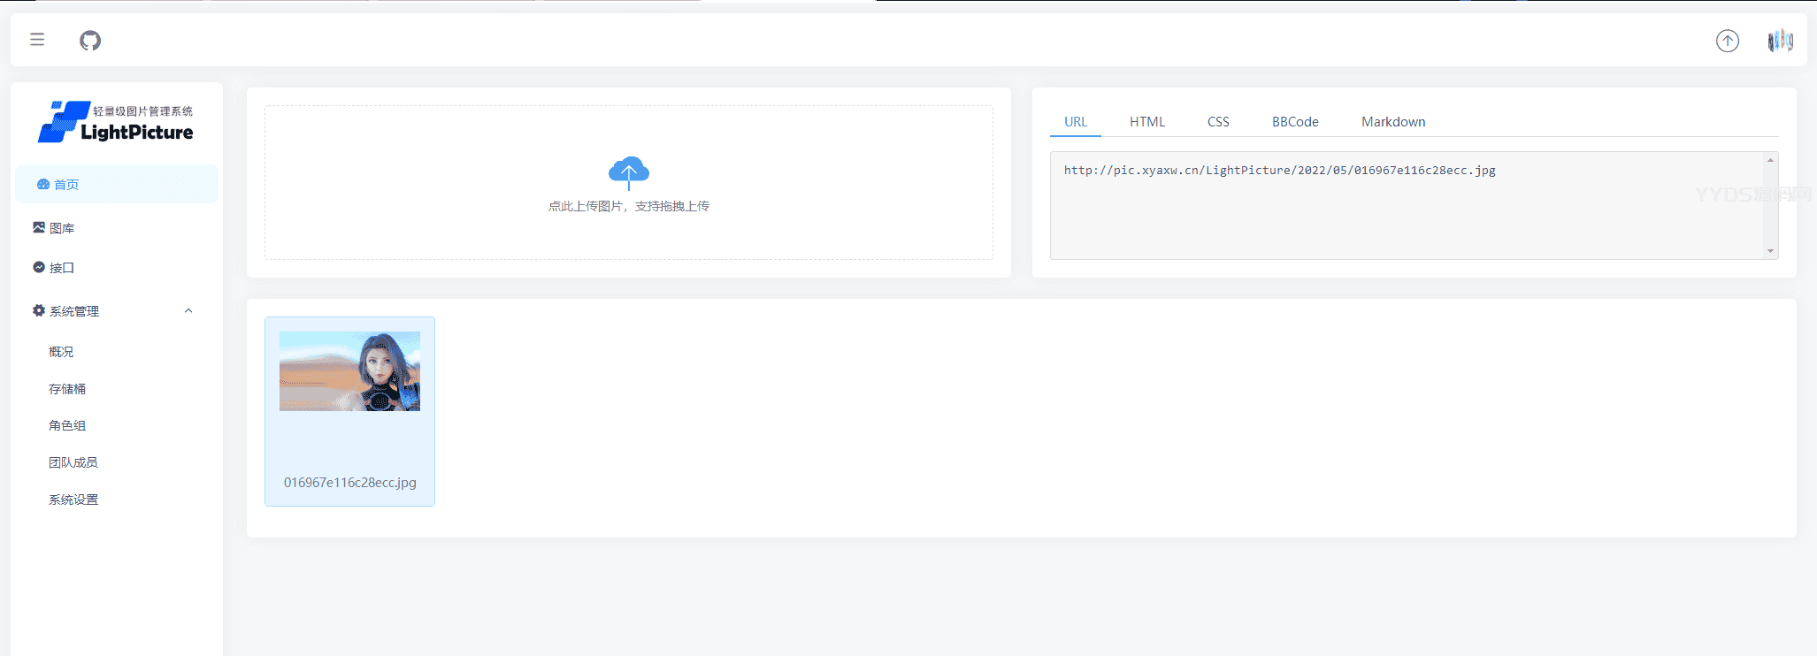
Task: Click text area scrollbar down arrow
Action: click(x=1770, y=251)
